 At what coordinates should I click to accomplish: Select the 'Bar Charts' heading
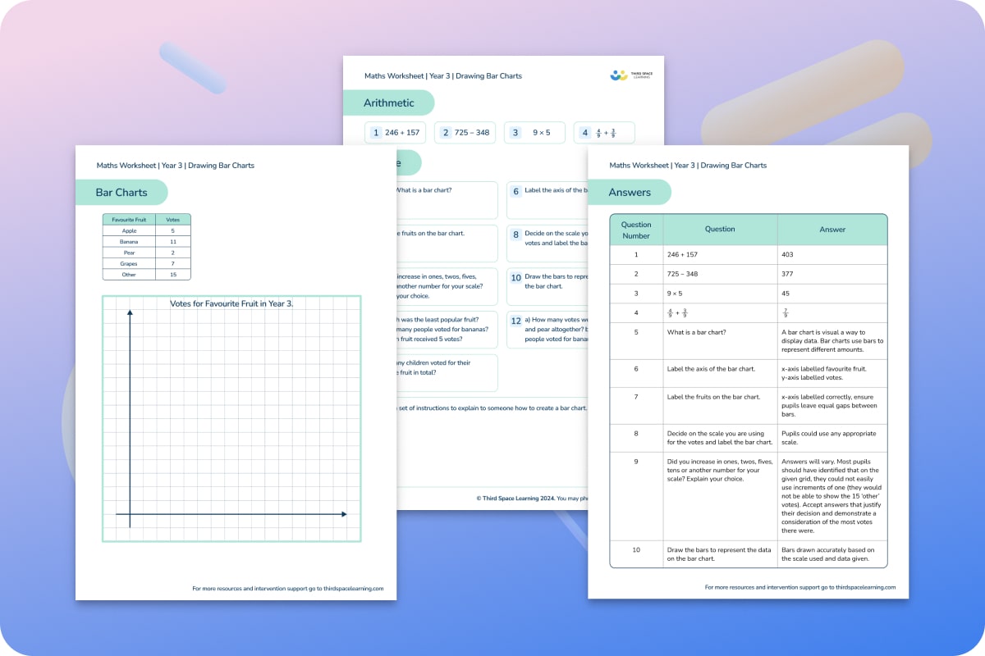coord(121,193)
